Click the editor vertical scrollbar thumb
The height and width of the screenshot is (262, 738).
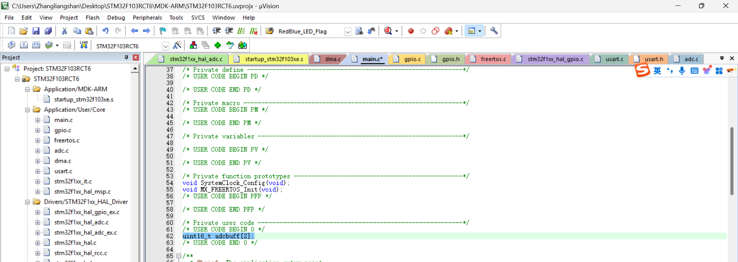[x=732, y=161]
